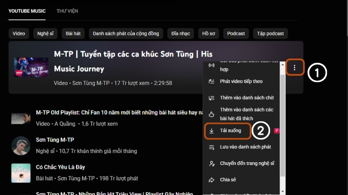The width and height of the screenshot is (348, 195).
Task: Click the Thêm vào danh sách chờ queue icon
Action: click(211, 98)
